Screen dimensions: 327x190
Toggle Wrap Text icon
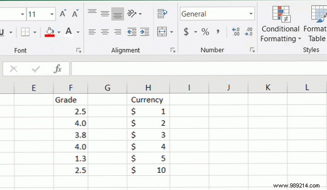point(162,14)
